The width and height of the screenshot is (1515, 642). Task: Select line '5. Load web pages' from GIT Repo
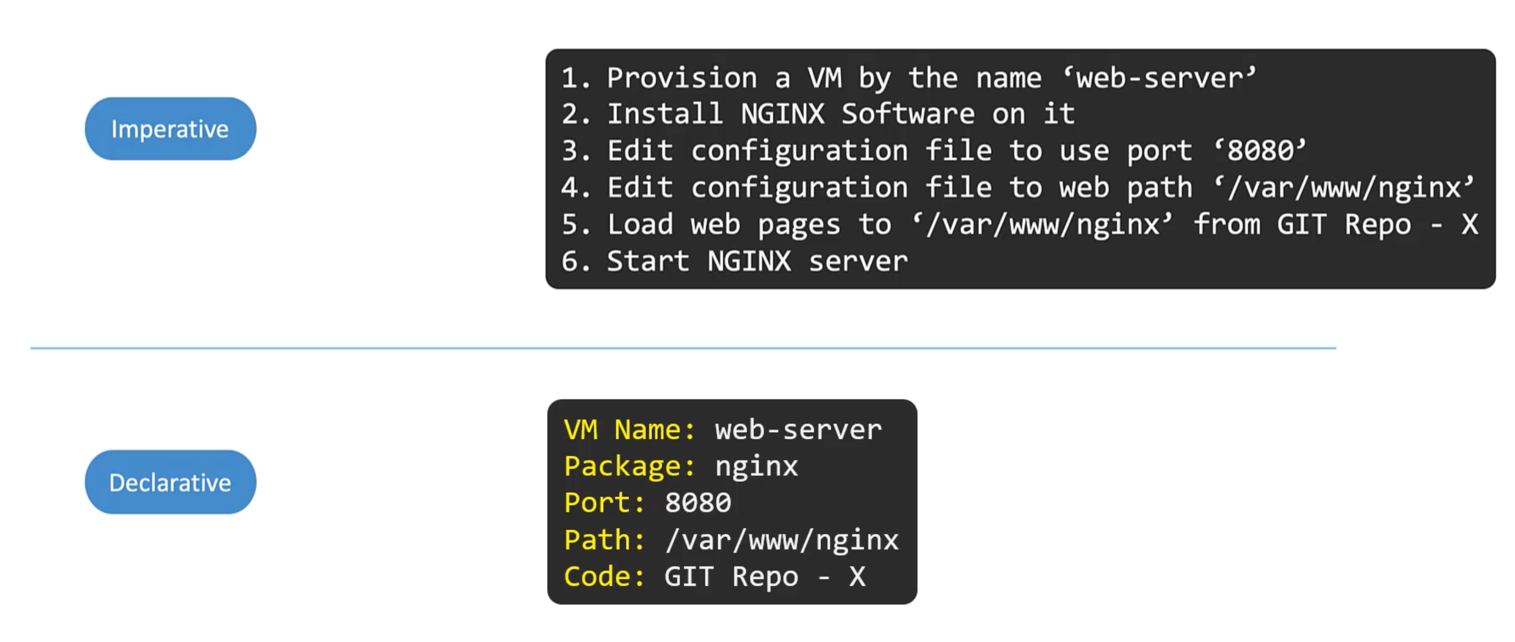(x=1020, y=225)
